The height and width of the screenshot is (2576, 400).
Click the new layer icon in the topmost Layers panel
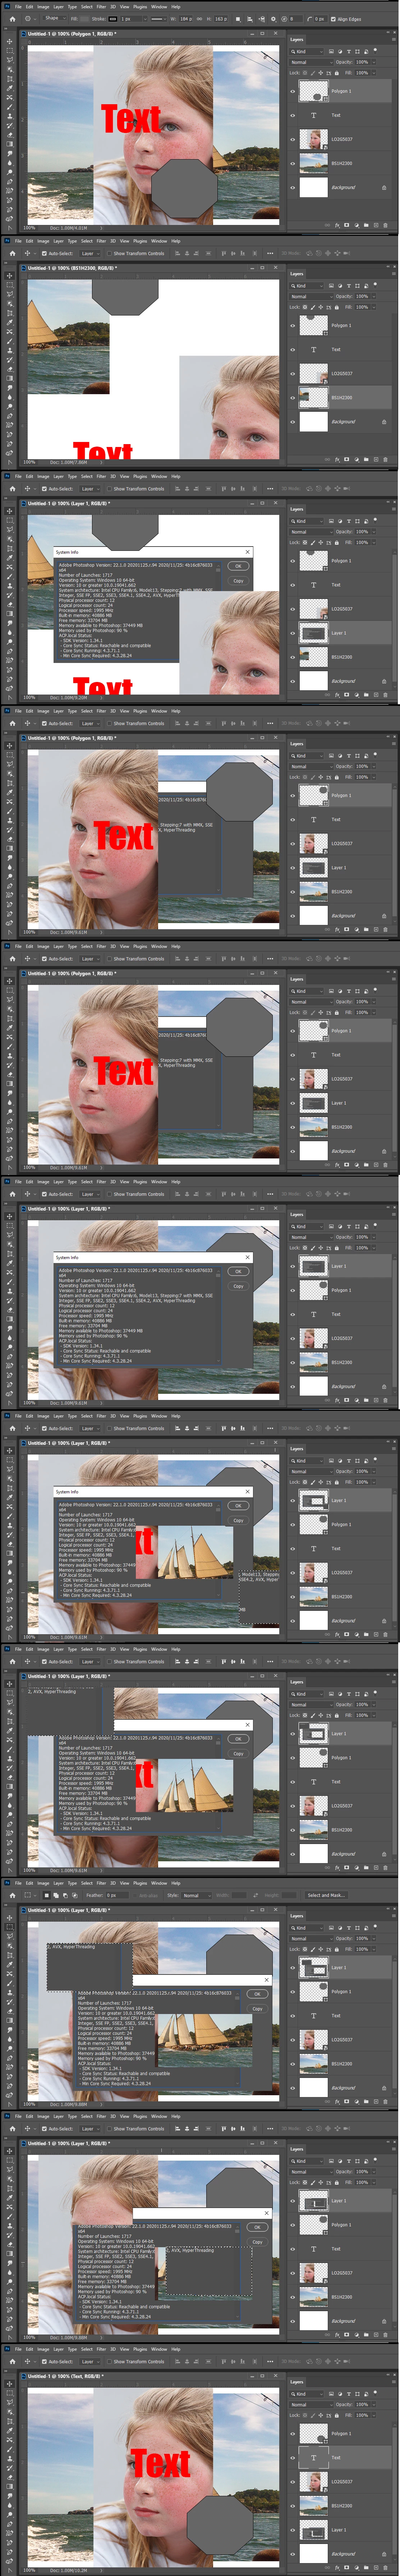pyautogui.click(x=376, y=225)
